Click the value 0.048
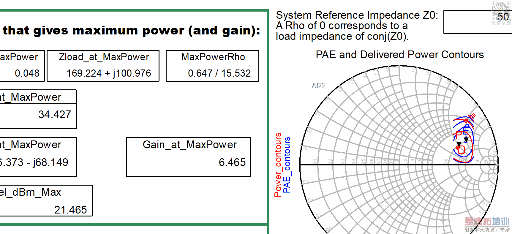Screen dimensions: 512x234 coord(27,73)
